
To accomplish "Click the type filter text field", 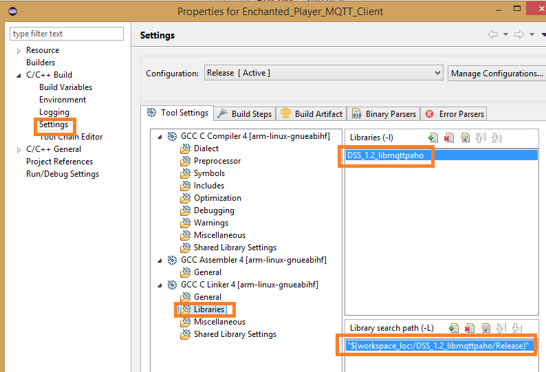I will (67, 34).
